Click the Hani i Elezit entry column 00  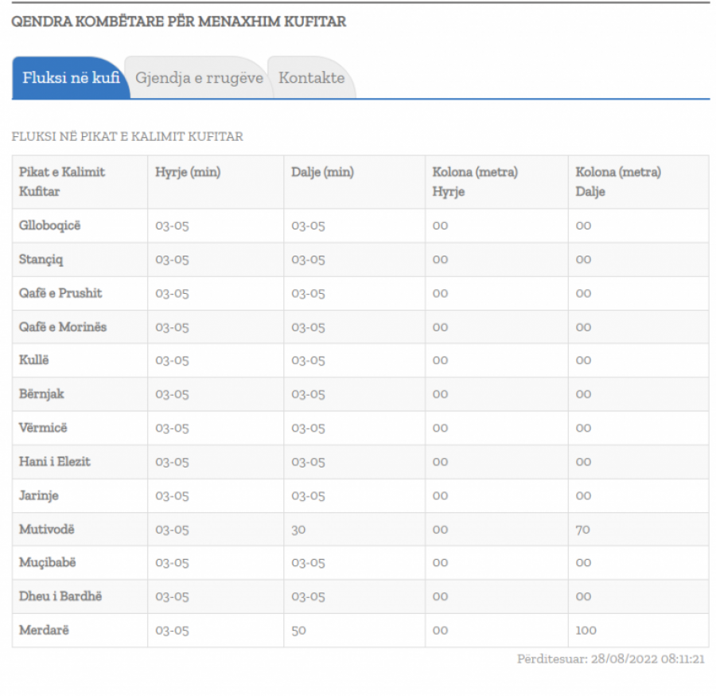click(440, 462)
